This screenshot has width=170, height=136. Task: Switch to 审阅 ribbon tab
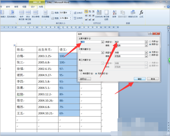click(x=16, y=7)
